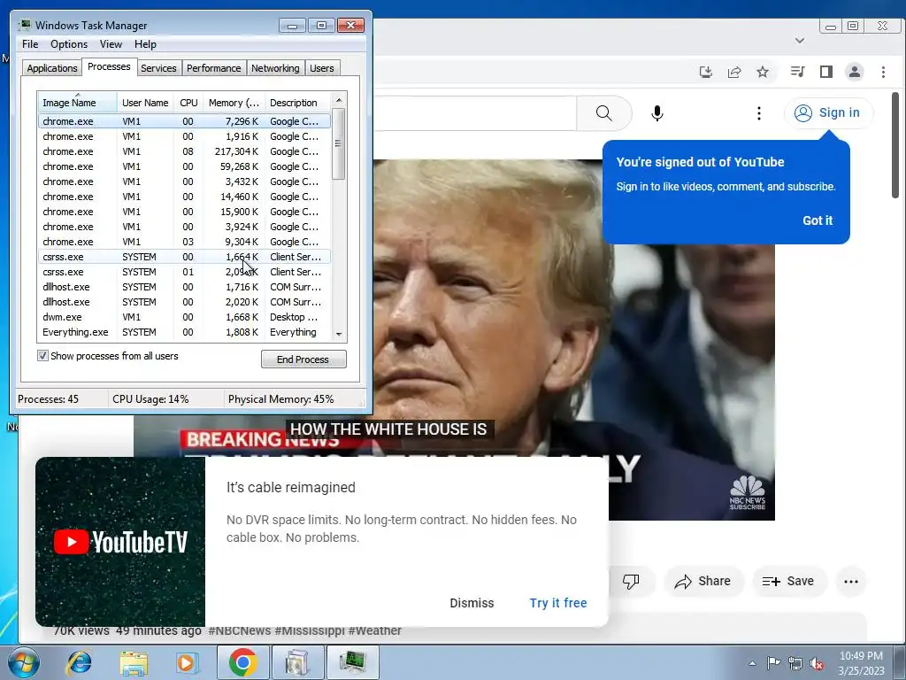Bookmark this page with star icon
Image resolution: width=906 pixels, height=680 pixels.
click(x=763, y=72)
